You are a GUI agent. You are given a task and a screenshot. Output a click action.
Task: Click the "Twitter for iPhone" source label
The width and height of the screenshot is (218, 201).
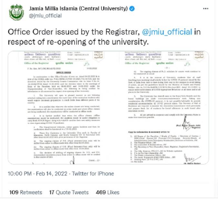(92, 174)
